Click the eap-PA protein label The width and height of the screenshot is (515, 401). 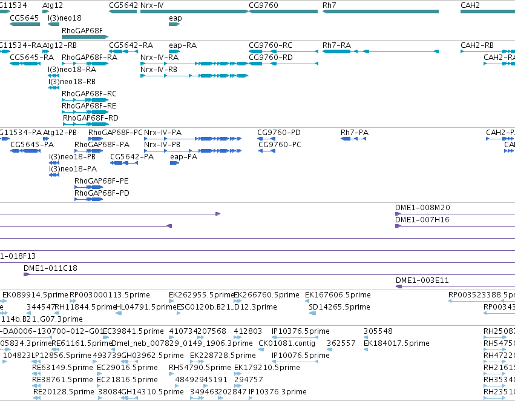[x=183, y=157]
